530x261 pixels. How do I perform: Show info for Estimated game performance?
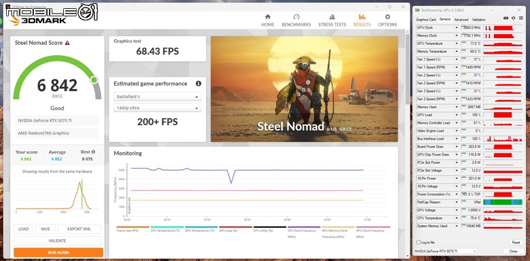[x=198, y=84]
